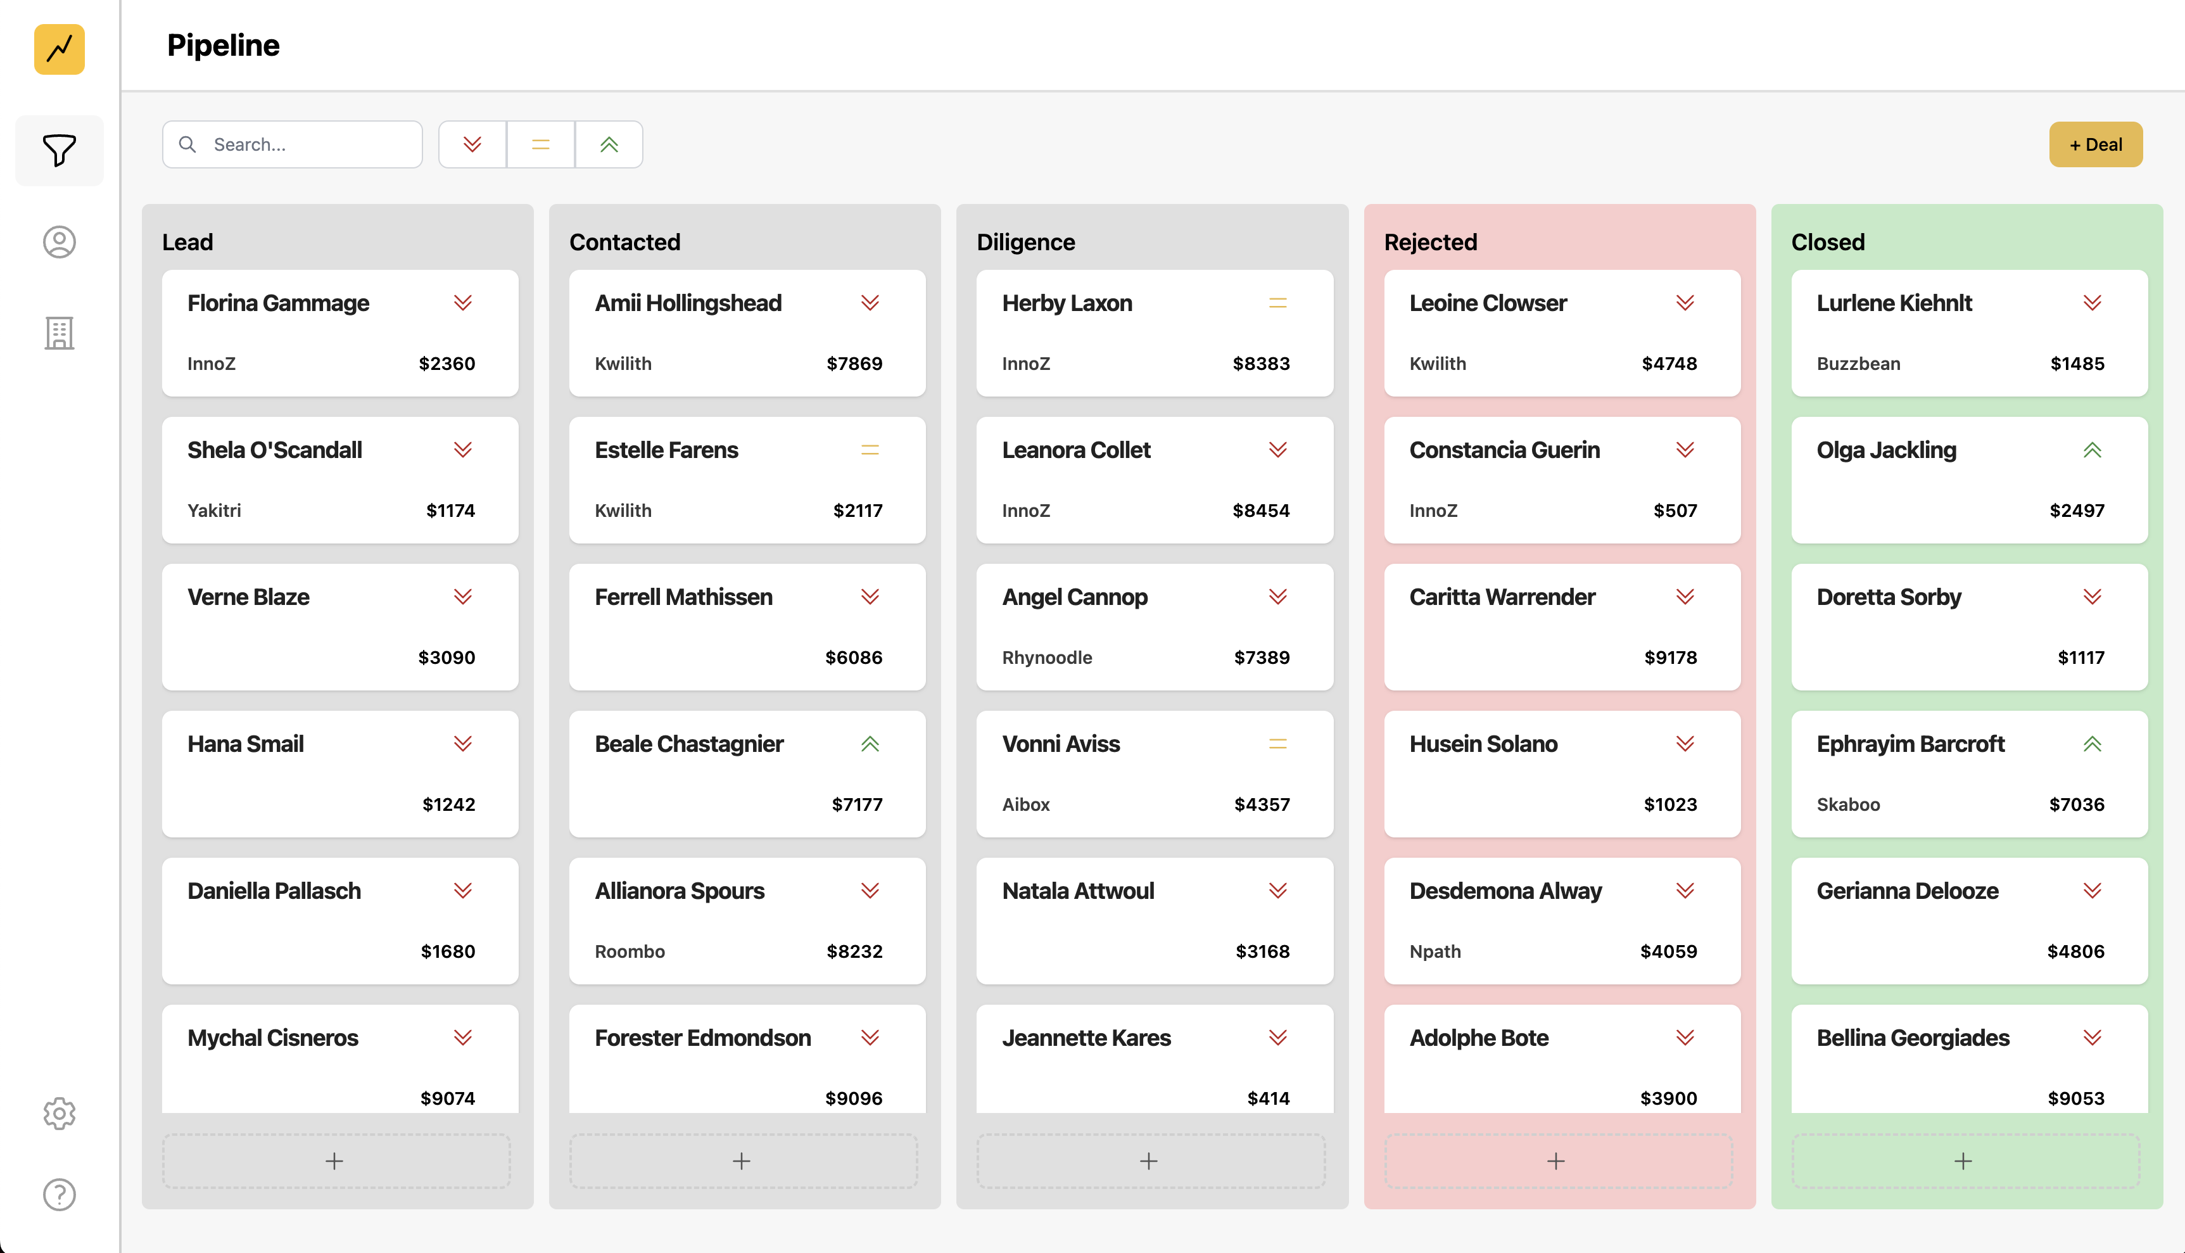Screen dimensions: 2185x1253
Task: Click priority icon on Lurlene Kiehnlt card
Action: [2092, 303]
